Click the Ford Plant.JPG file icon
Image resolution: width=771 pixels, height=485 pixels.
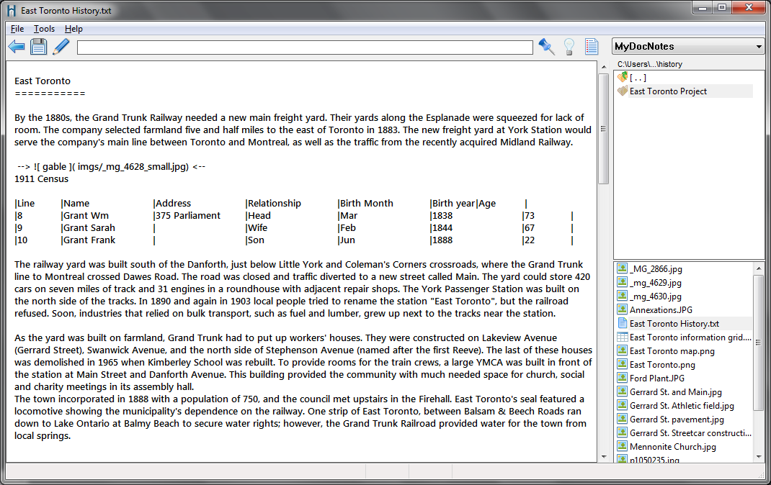[x=622, y=378]
